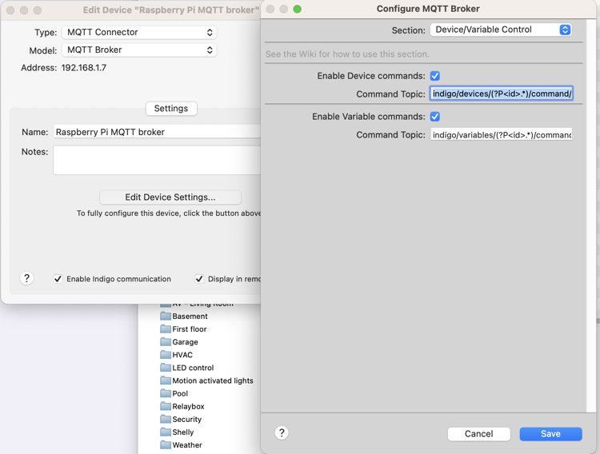600x454 pixels.
Task: Select the Shelly folder
Action: pyautogui.click(x=177, y=432)
